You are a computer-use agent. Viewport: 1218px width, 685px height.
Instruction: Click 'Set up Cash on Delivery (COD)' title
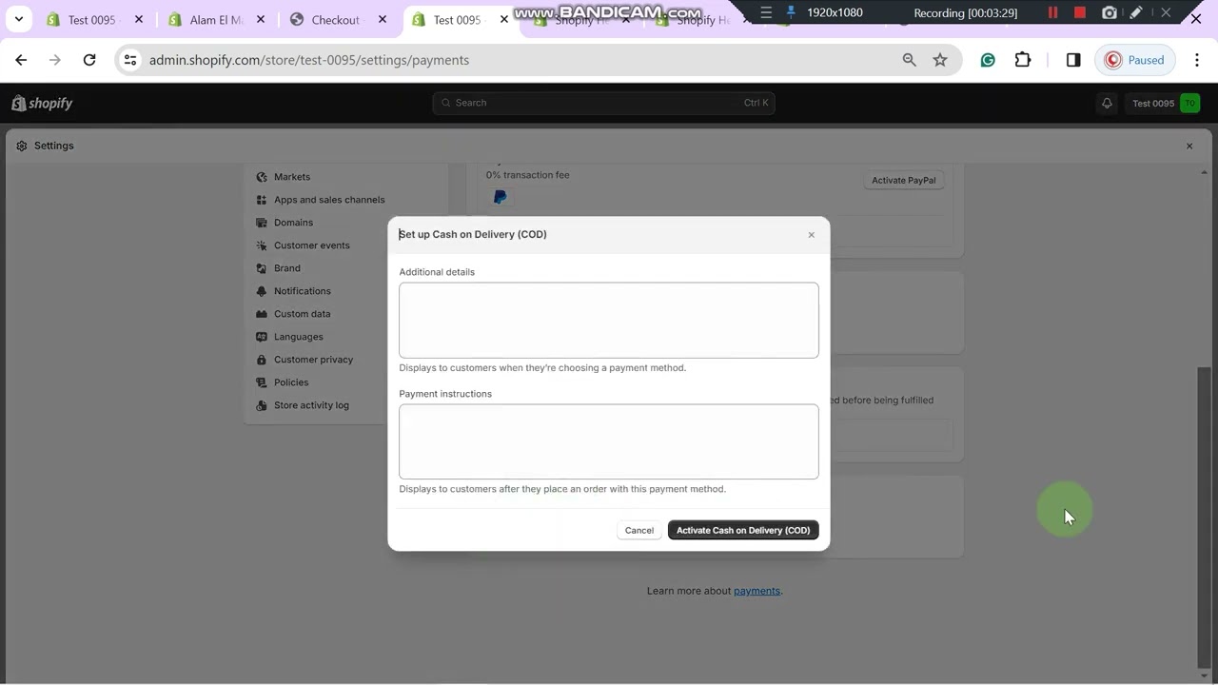point(473,234)
